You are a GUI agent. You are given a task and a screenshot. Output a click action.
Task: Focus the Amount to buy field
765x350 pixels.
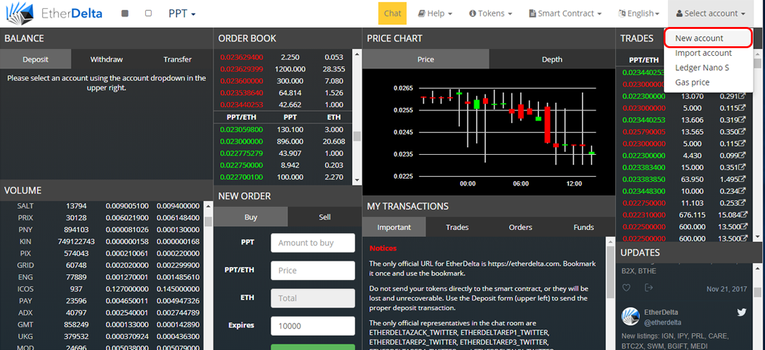(x=313, y=243)
